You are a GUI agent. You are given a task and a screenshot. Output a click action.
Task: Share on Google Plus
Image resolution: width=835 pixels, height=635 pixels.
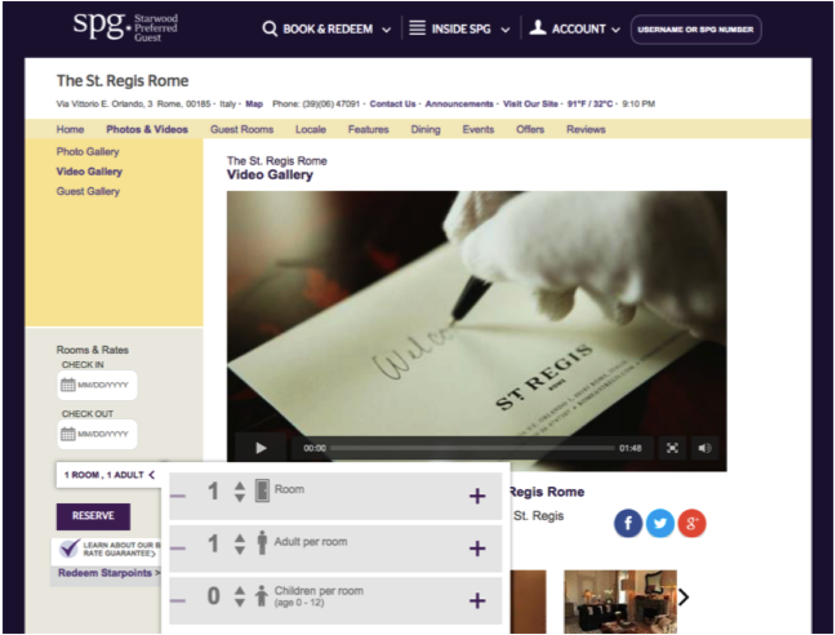(691, 523)
